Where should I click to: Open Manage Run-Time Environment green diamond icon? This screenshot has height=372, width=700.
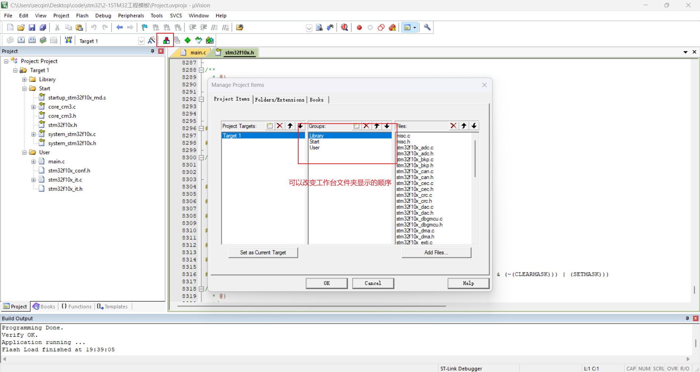187,40
